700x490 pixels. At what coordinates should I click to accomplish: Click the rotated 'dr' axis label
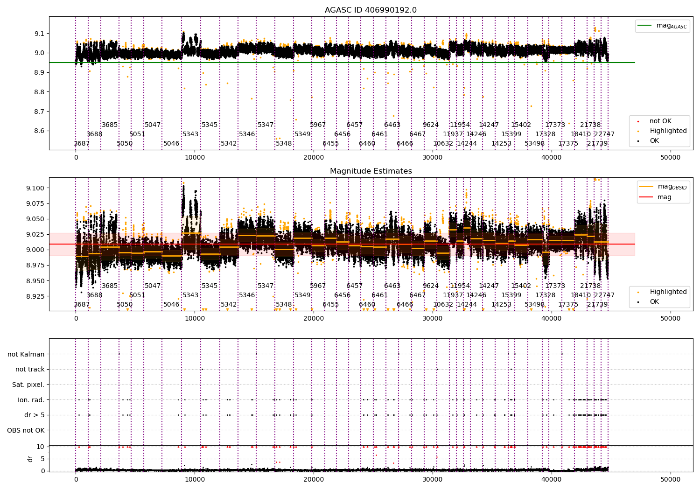30,459
